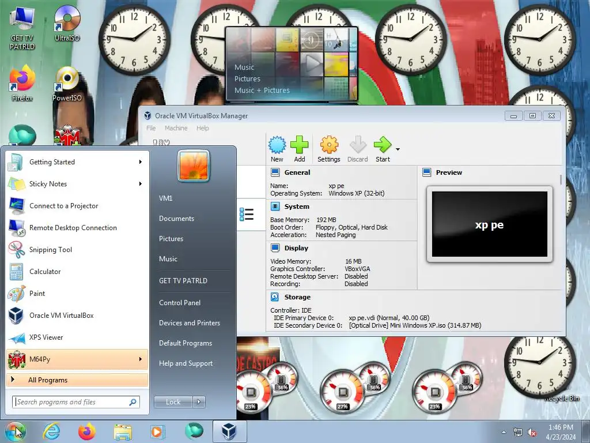Select Music + Pictures in Media Center gadget
Screen dimensions: 590x443
tap(262, 91)
